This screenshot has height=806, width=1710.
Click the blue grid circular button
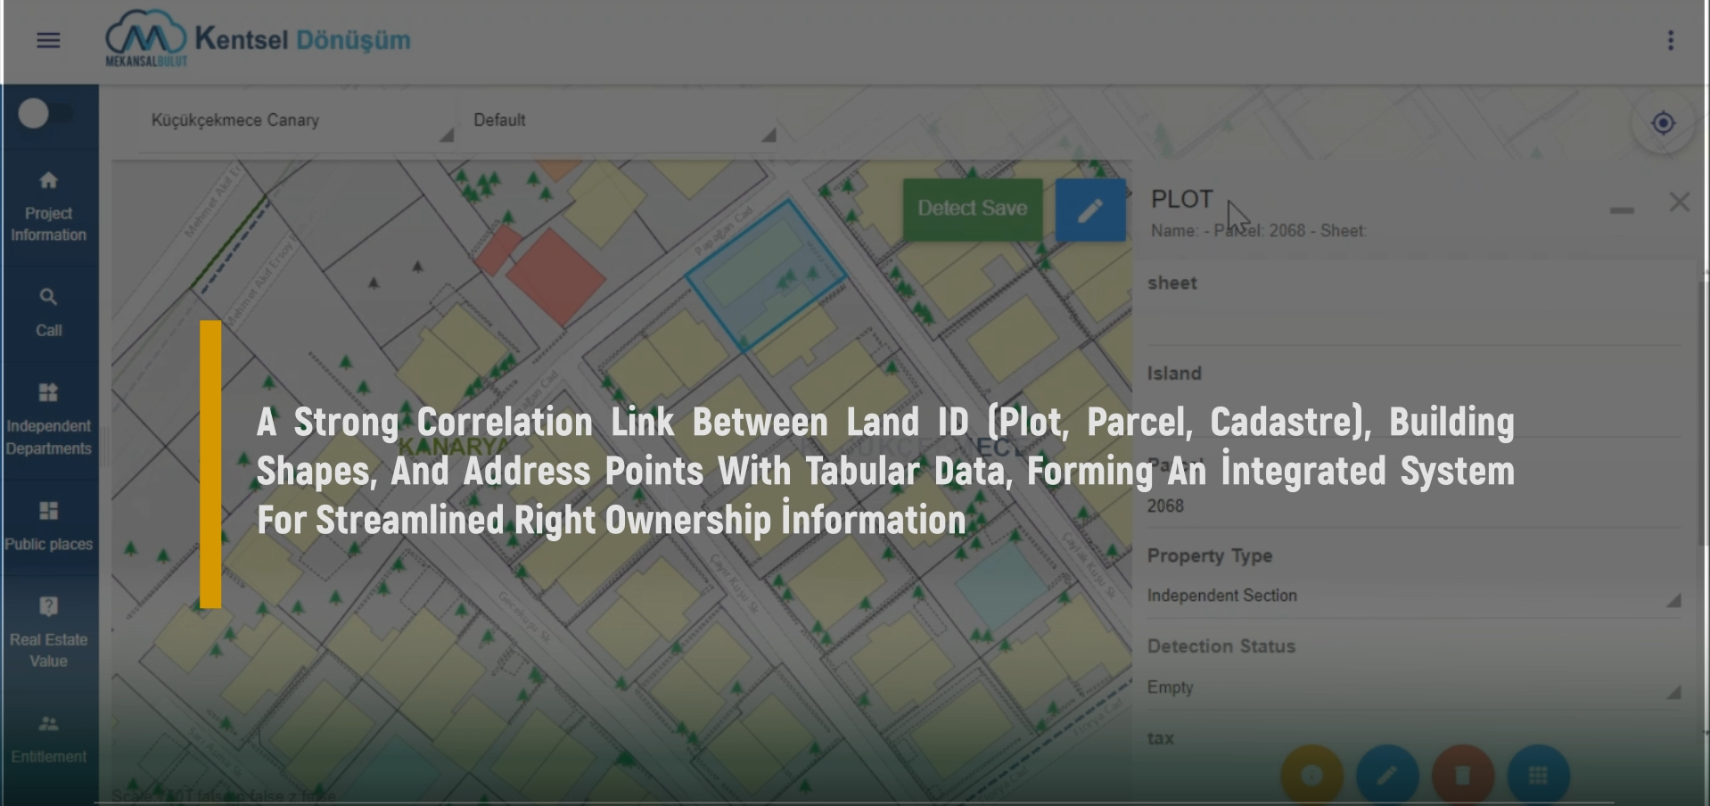[1538, 776]
